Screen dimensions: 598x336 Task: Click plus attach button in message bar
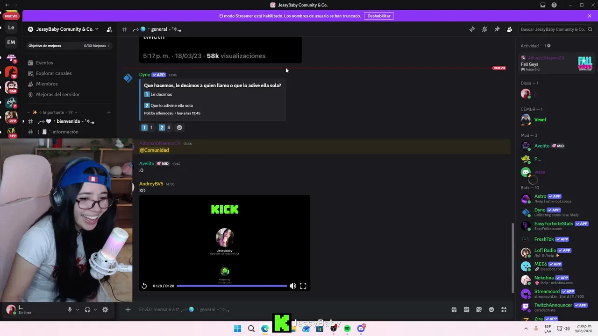pyautogui.click(x=128, y=309)
